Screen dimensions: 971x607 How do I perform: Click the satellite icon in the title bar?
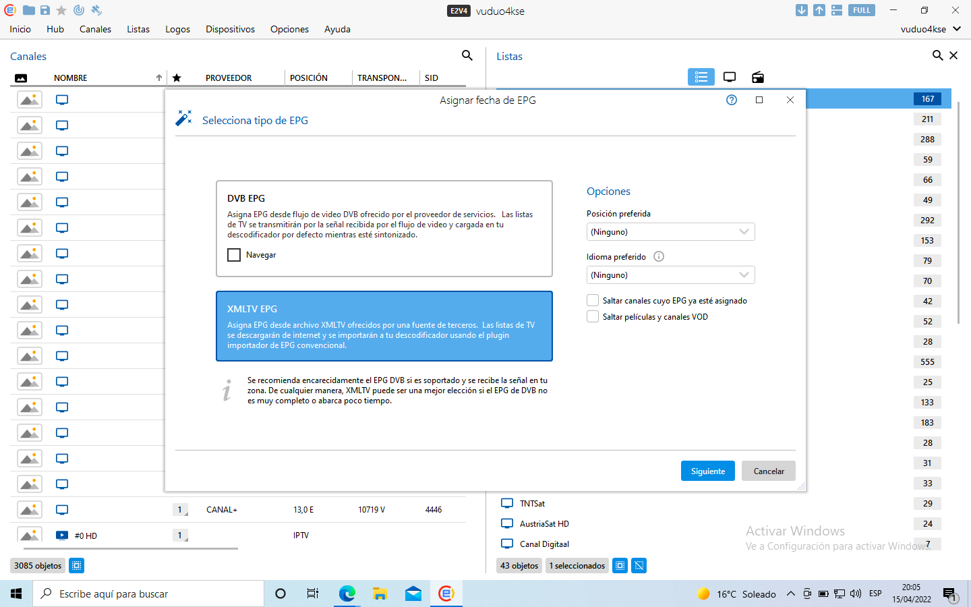pyautogui.click(x=96, y=10)
